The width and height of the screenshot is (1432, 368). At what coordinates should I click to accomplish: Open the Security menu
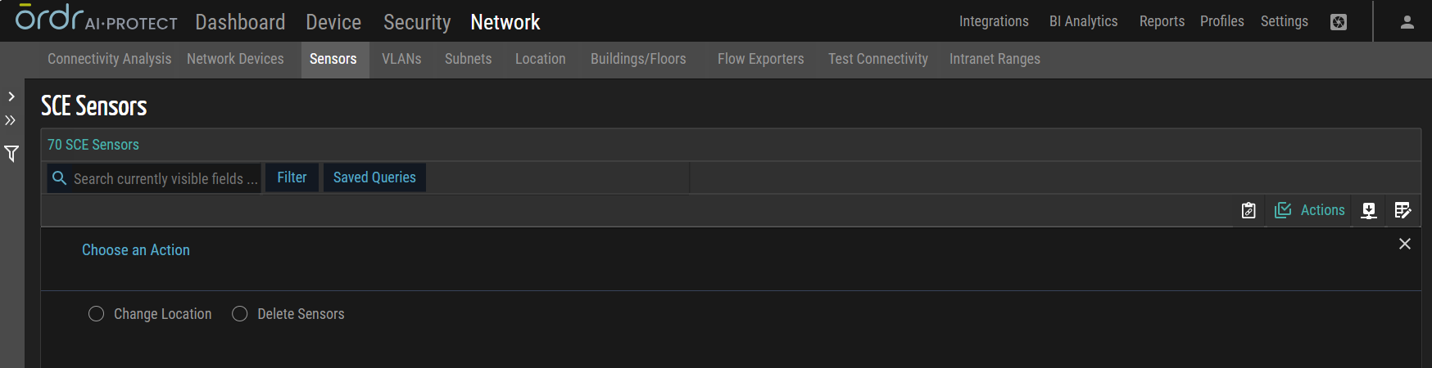pyautogui.click(x=417, y=22)
